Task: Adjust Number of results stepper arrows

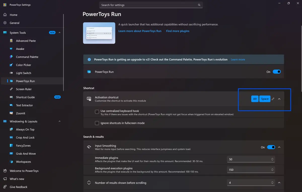Action: coord(272,183)
